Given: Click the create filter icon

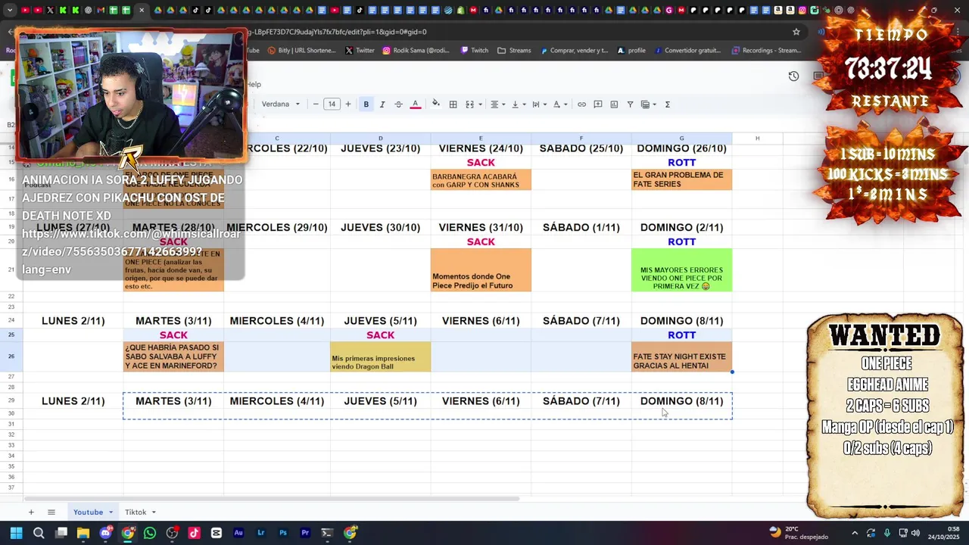Looking at the screenshot, I should point(630,104).
